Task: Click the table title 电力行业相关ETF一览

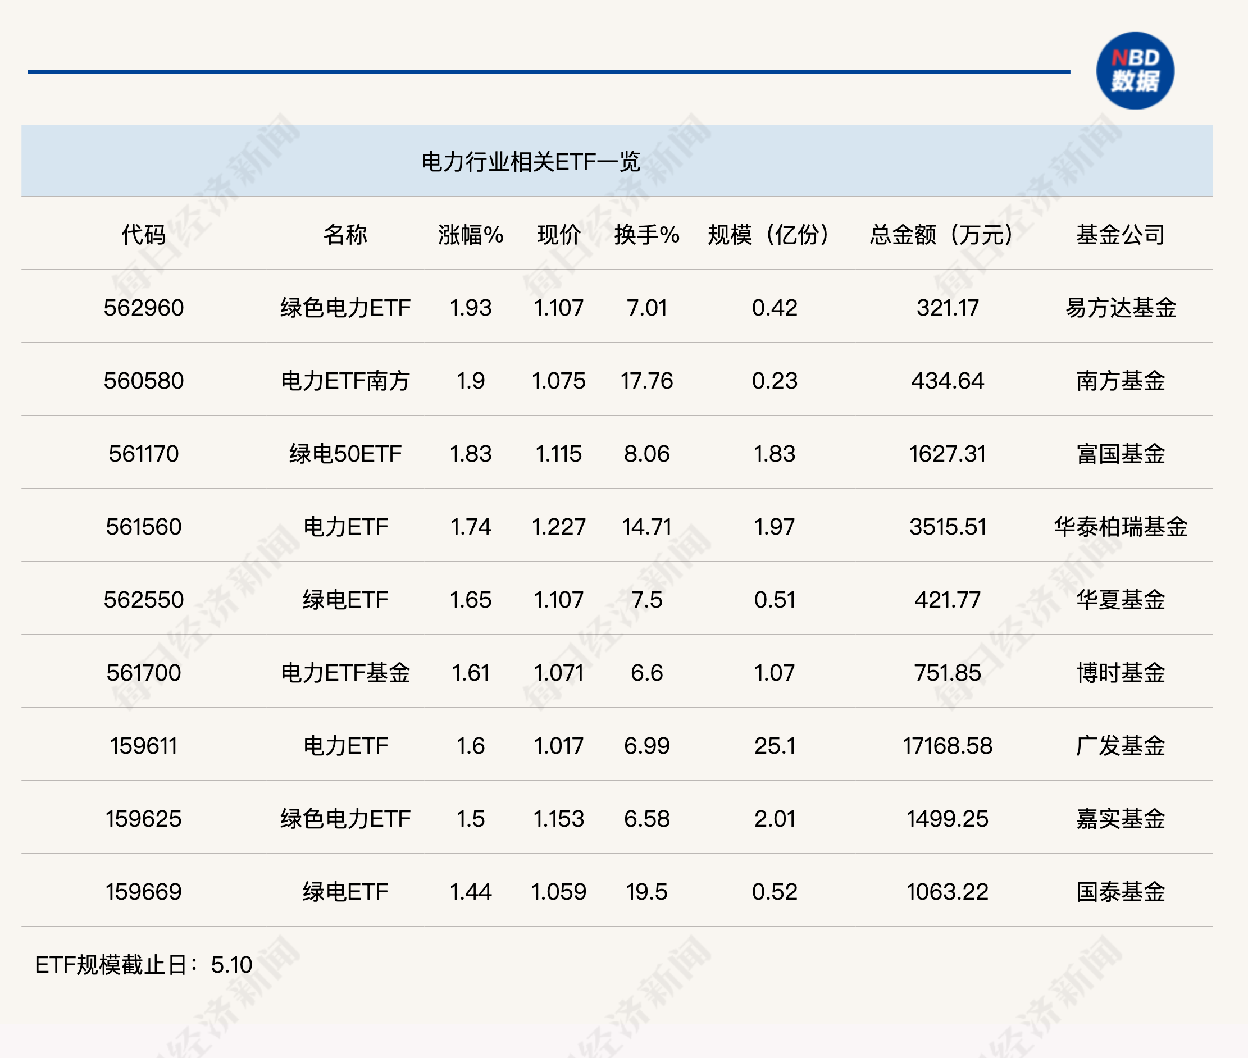Action: click(x=530, y=161)
